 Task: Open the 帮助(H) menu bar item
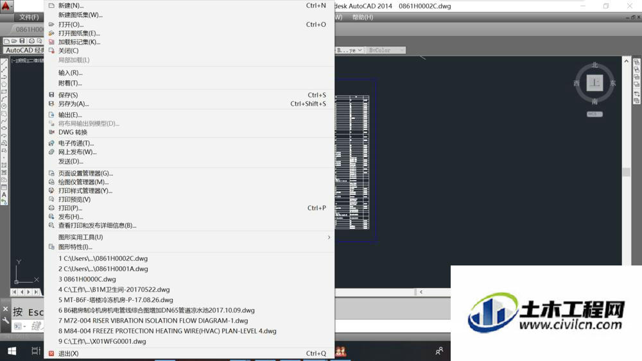click(363, 17)
